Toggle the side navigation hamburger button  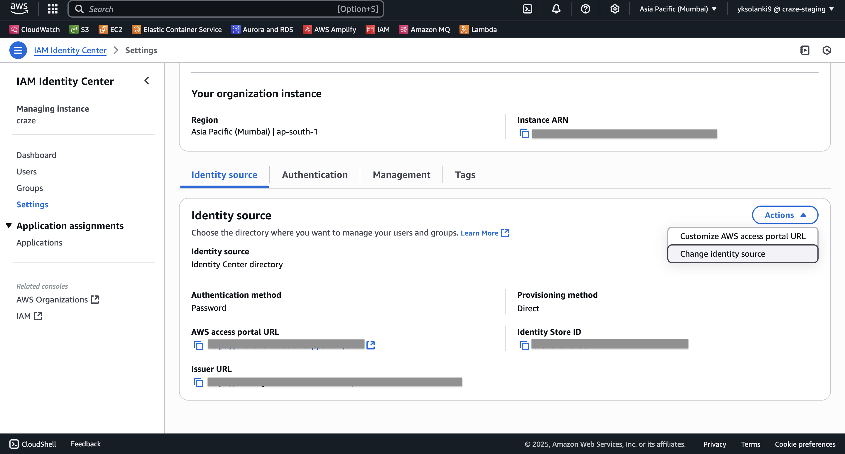18,50
